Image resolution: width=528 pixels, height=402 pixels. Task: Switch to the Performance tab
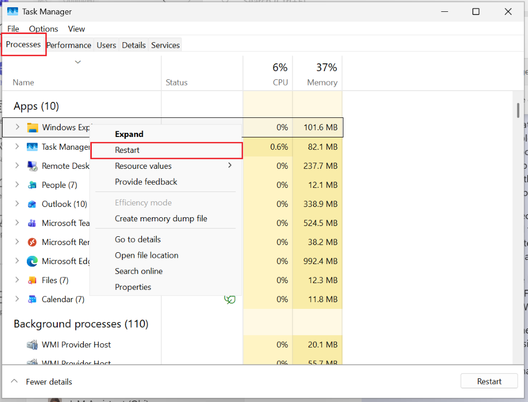coord(69,45)
